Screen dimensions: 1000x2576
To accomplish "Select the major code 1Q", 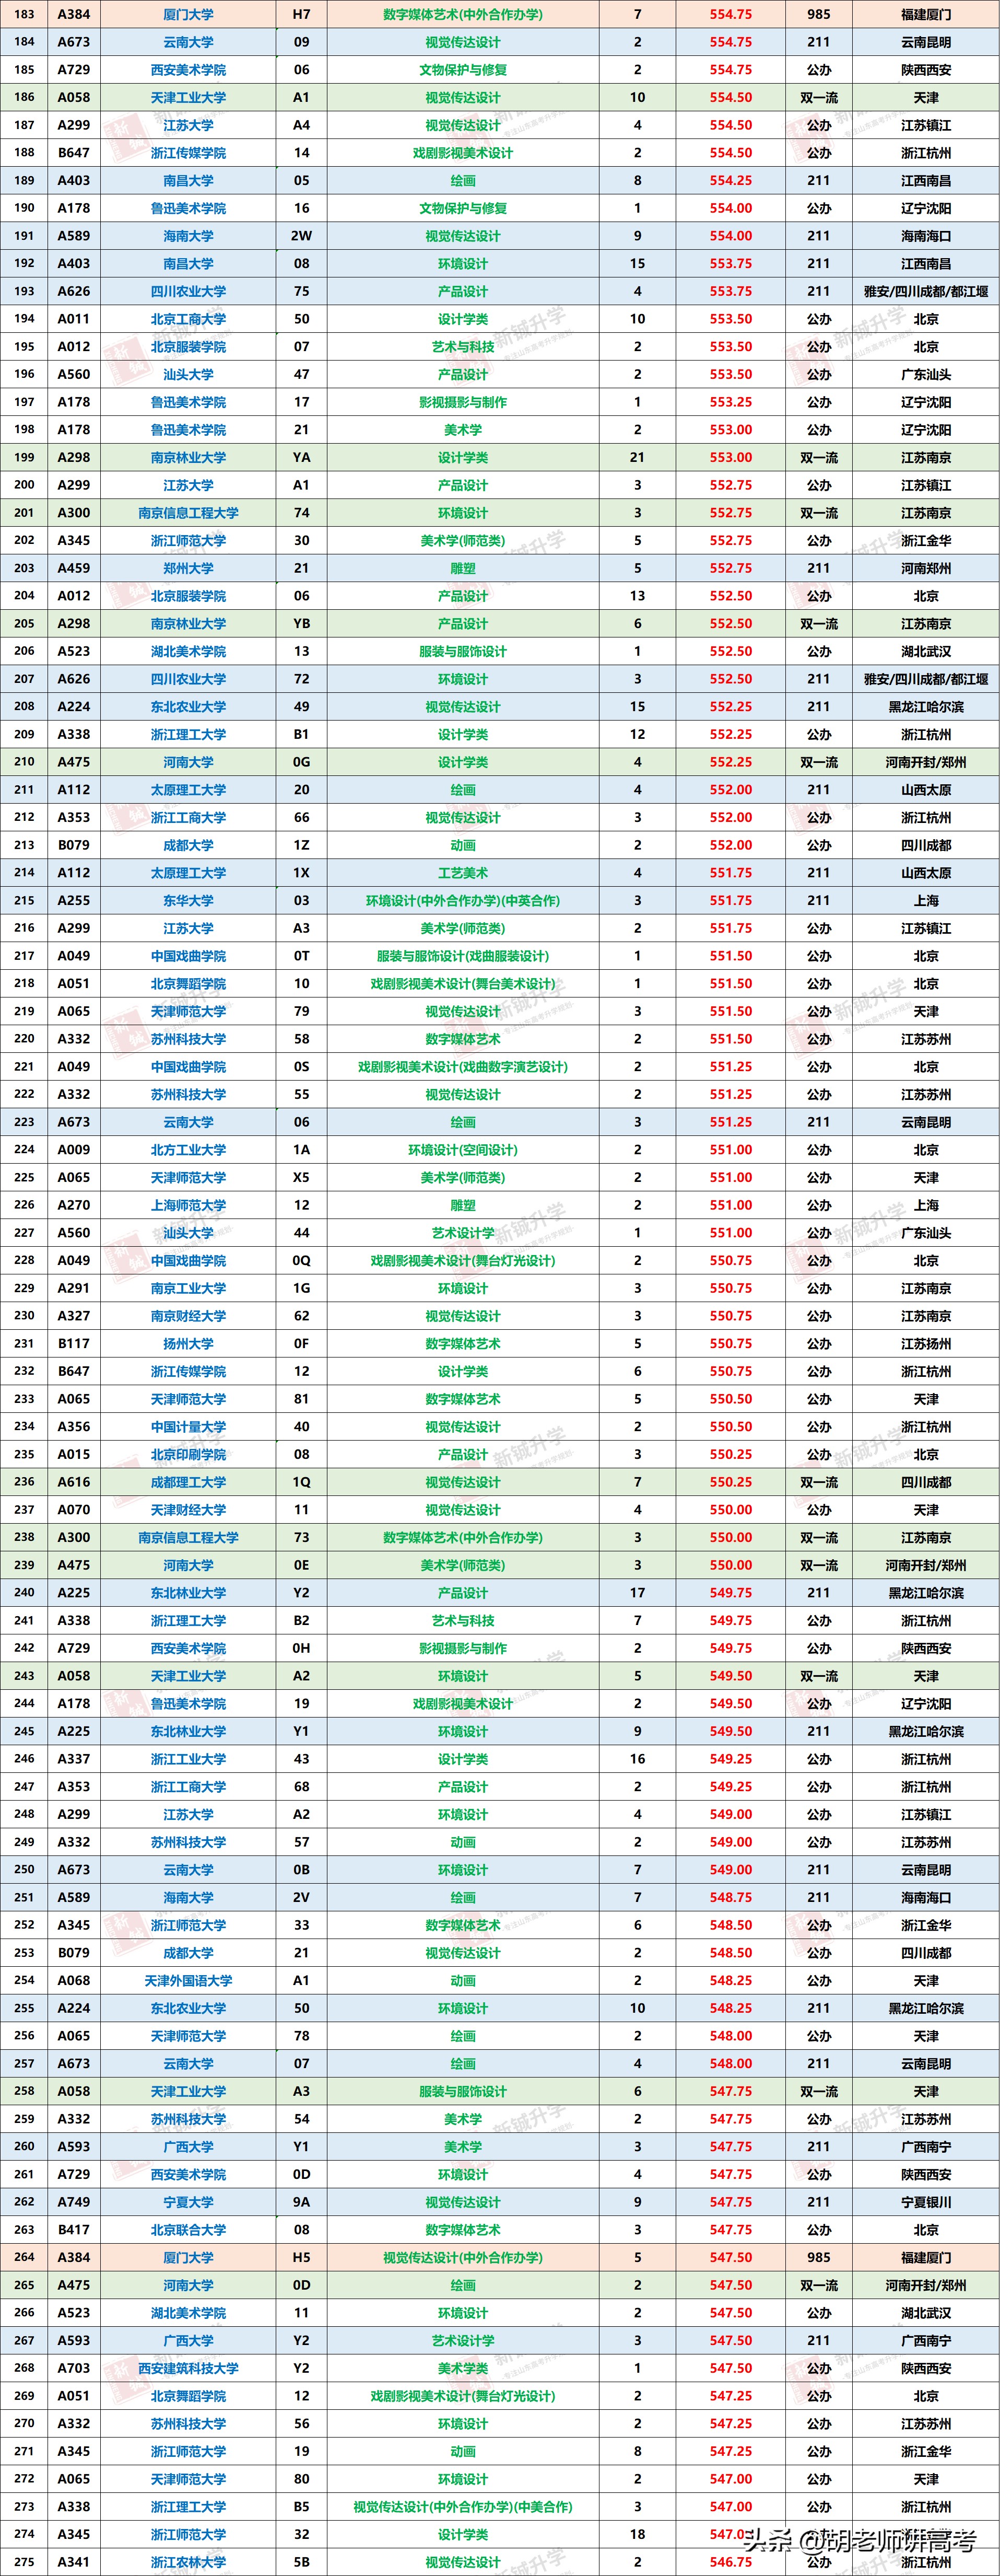I will click(302, 1482).
